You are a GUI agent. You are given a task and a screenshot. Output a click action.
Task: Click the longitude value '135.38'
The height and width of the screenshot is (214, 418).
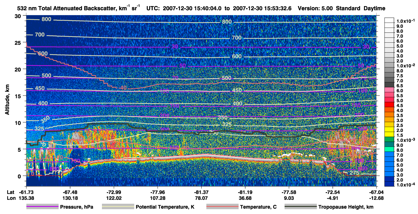27,198
